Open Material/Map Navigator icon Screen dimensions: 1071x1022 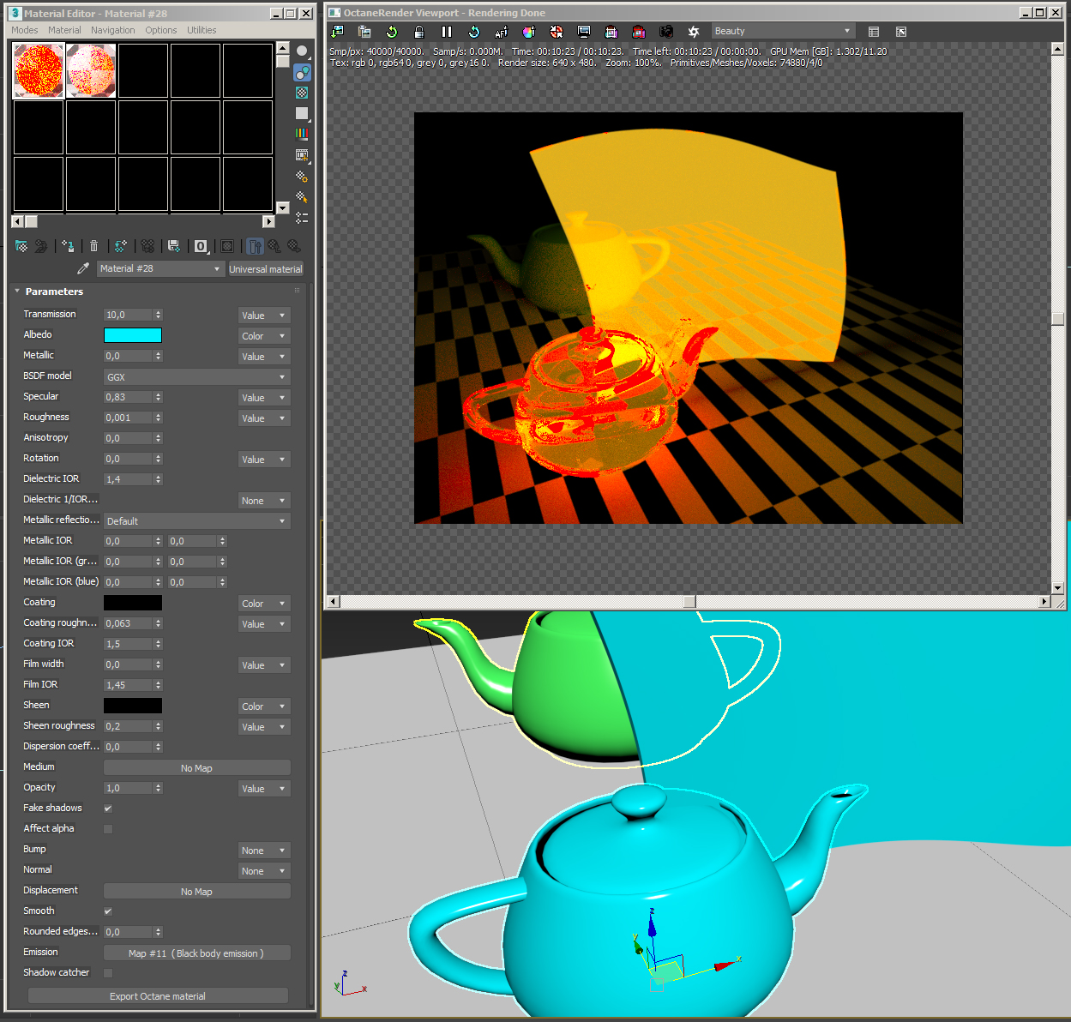point(302,218)
